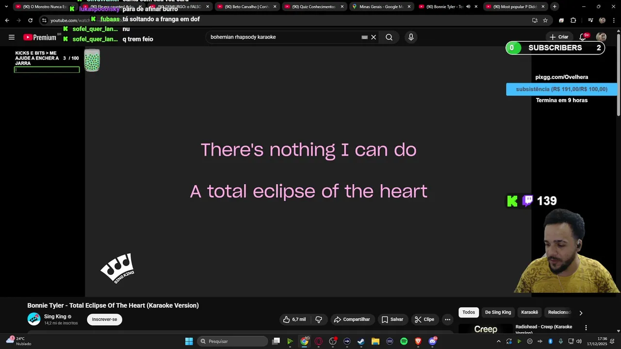The width and height of the screenshot is (621, 349).
Task: Open Chrome from the taskbar
Action: [x=304, y=341]
